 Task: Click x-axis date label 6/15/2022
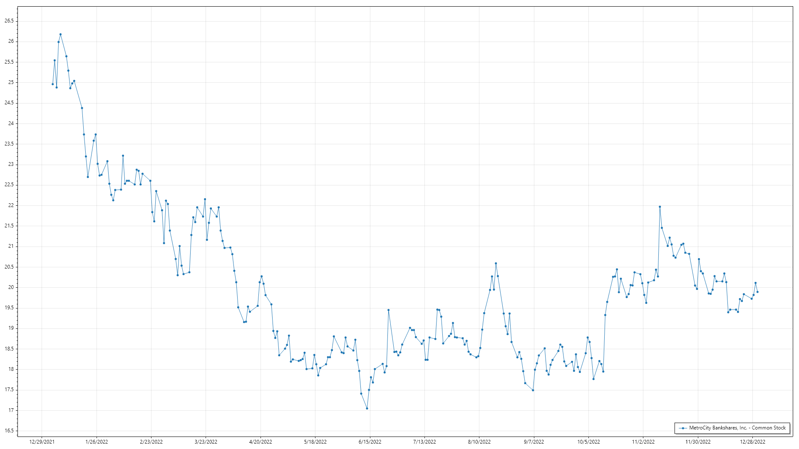coord(370,442)
